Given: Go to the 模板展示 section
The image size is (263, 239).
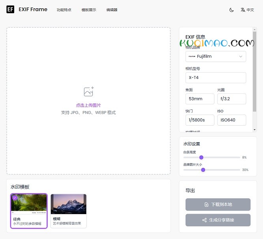Looking at the screenshot, I should (x=89, y=10).
